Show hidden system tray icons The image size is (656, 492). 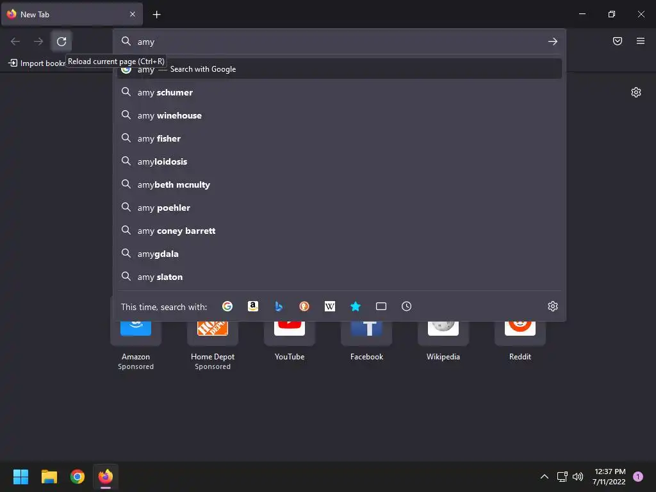pyautogui.click(x=545, y=477)
